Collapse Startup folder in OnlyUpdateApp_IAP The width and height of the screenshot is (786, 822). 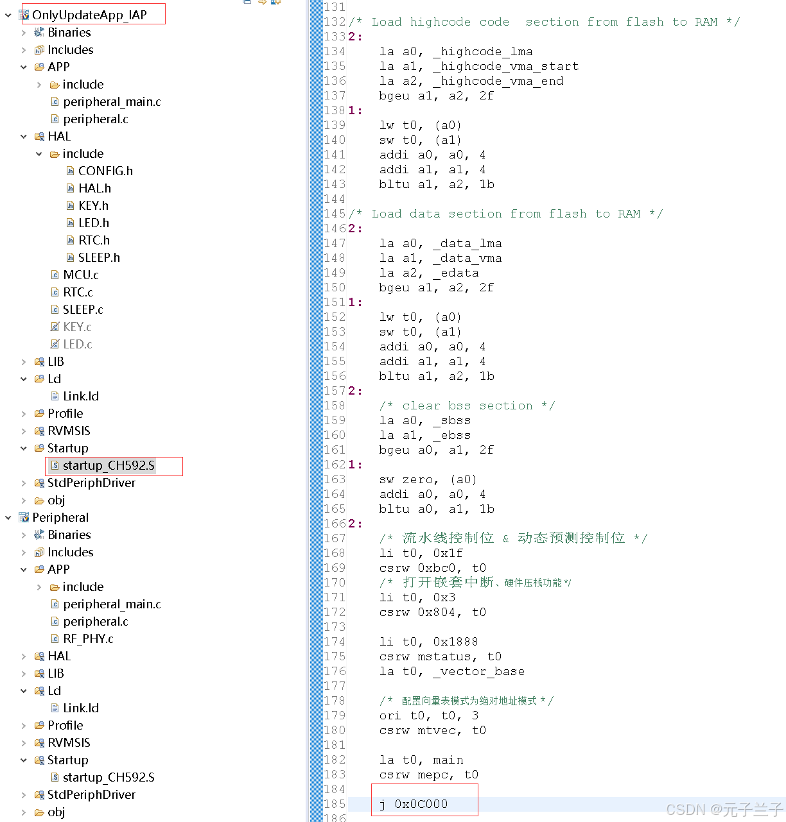pos(24,448)
